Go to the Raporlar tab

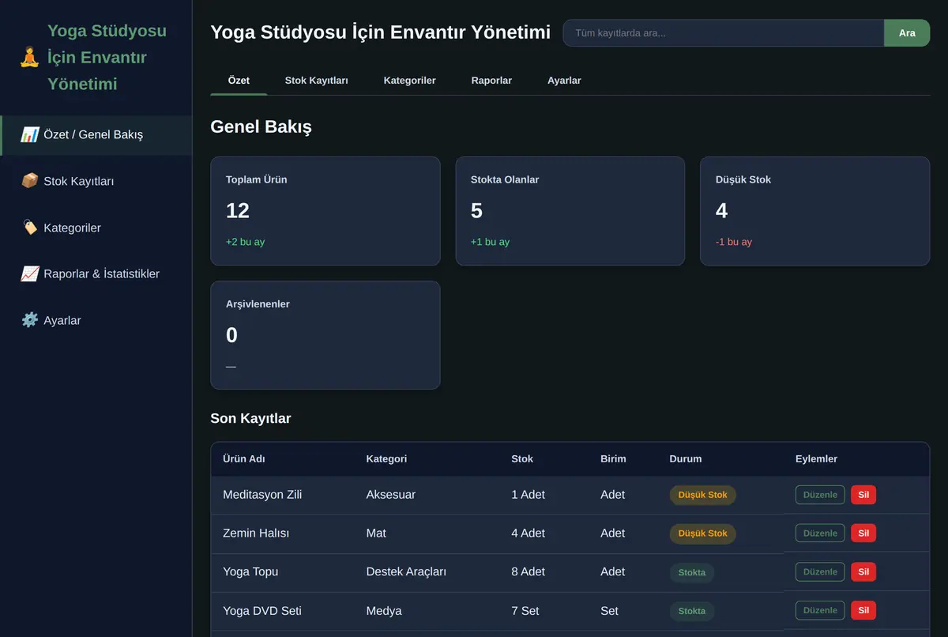tap(491, 81)
